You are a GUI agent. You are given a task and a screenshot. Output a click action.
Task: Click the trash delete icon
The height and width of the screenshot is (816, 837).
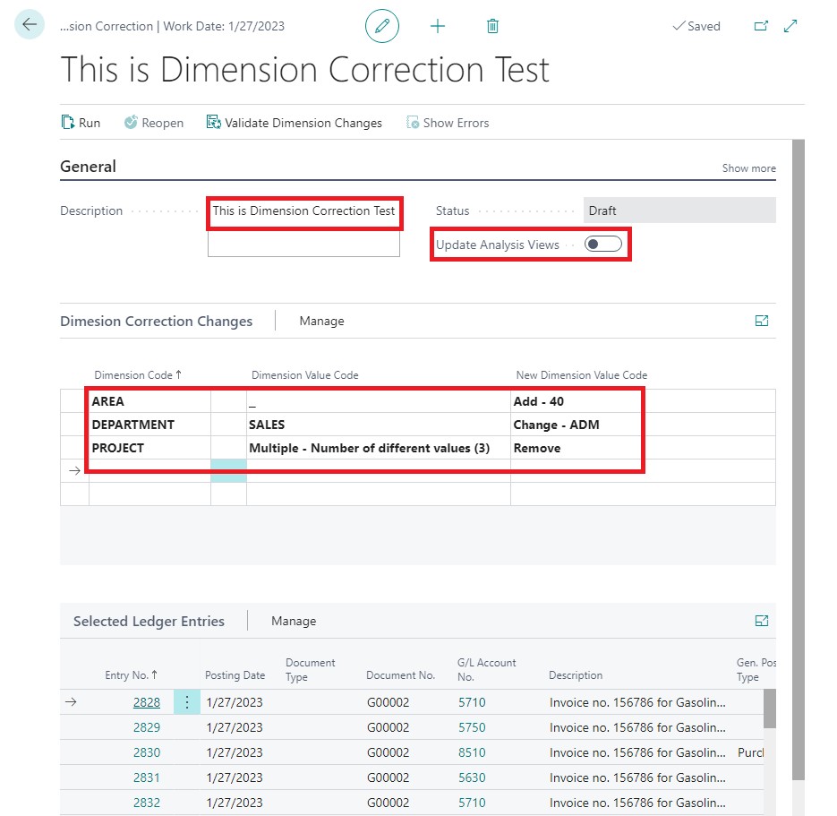click(x=492, y=26)
